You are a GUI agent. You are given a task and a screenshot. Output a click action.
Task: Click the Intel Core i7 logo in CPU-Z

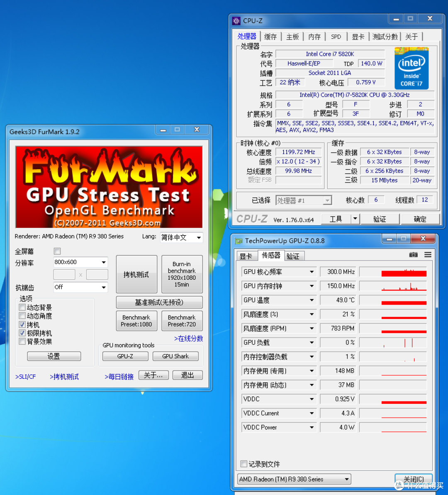[411, 68]
